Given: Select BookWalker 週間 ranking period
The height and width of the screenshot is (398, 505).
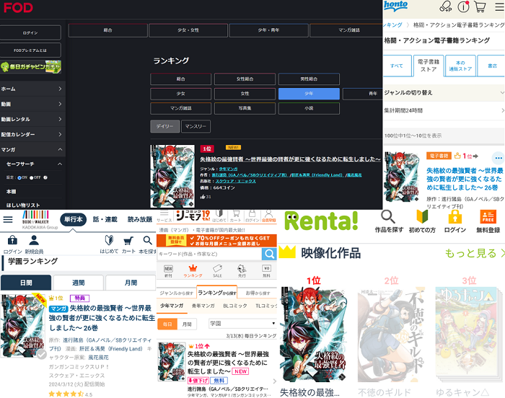Looking at the screenshot, I should point(78,283).
